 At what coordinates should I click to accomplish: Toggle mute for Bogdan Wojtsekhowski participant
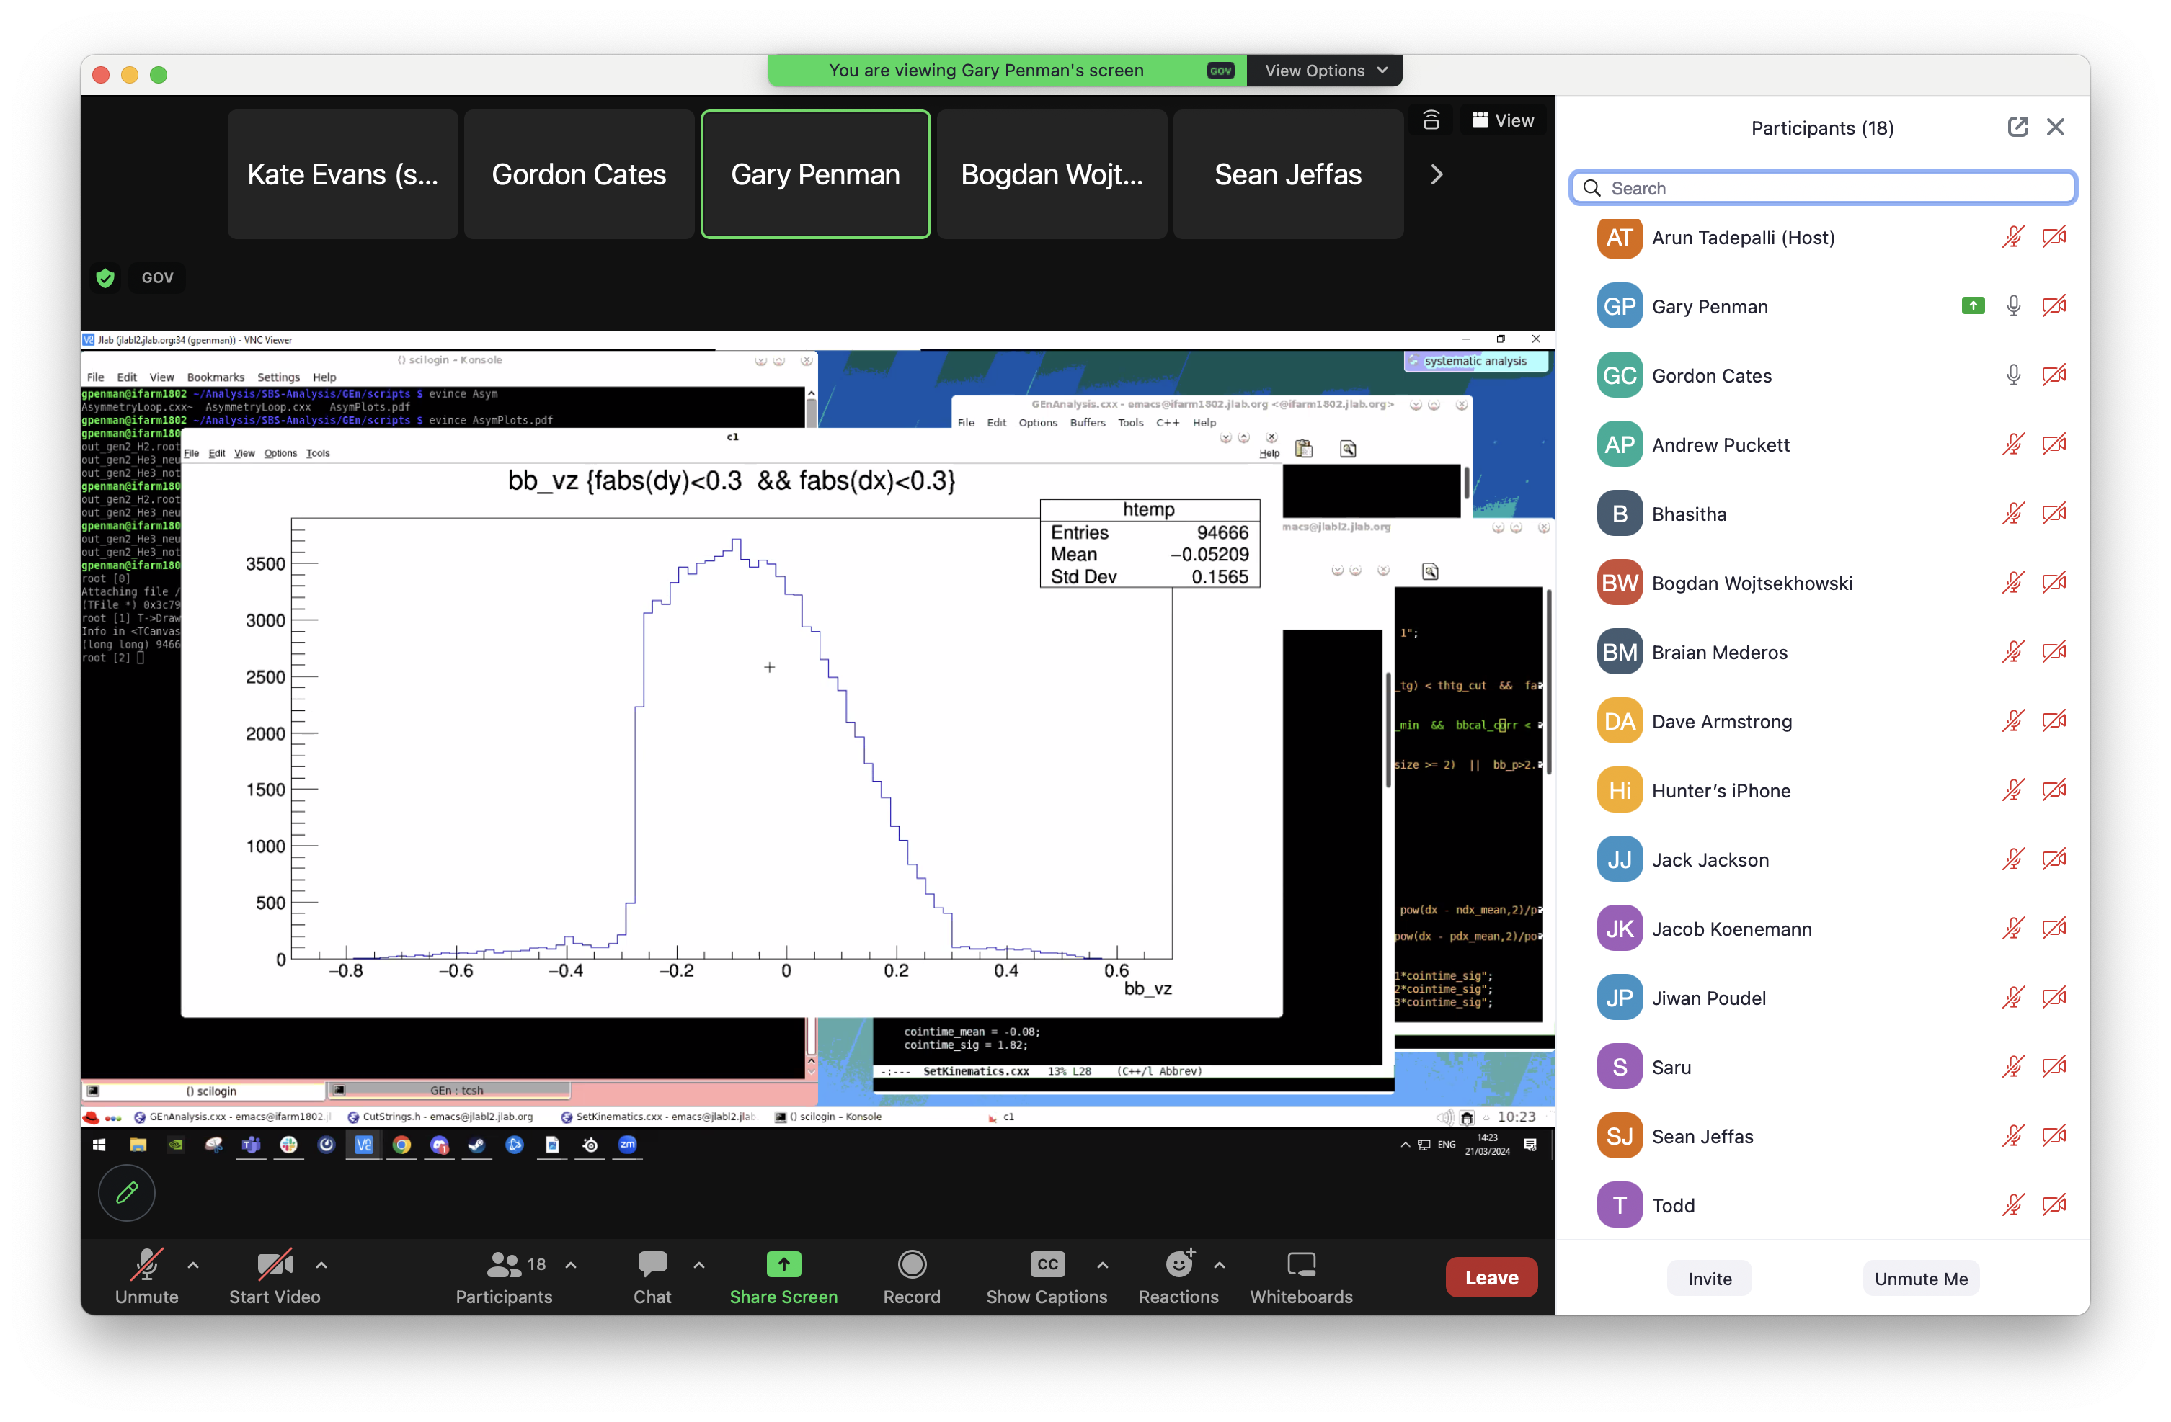(x=2009, y=583)
